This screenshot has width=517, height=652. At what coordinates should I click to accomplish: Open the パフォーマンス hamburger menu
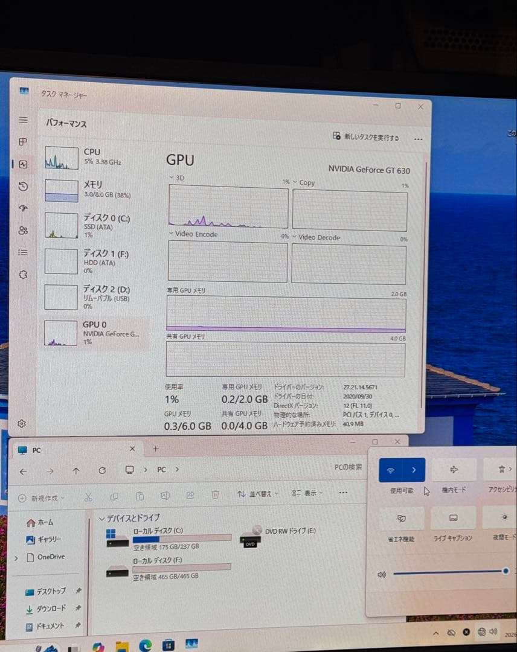[23, 120]
